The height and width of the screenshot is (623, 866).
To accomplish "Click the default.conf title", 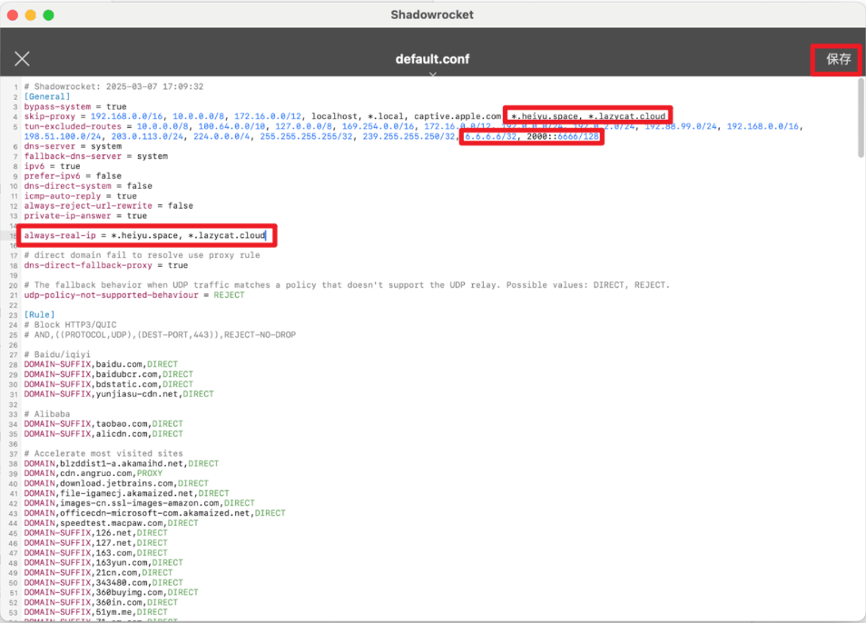I will [x=432, y=59].
